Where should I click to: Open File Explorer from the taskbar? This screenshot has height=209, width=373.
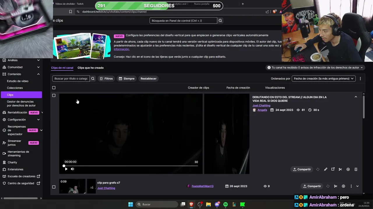(x=208, y=204)
